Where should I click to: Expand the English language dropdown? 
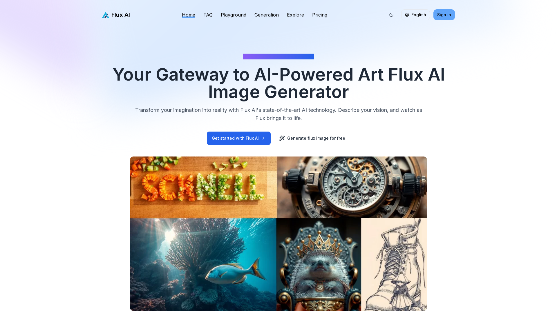click(415, 14)
